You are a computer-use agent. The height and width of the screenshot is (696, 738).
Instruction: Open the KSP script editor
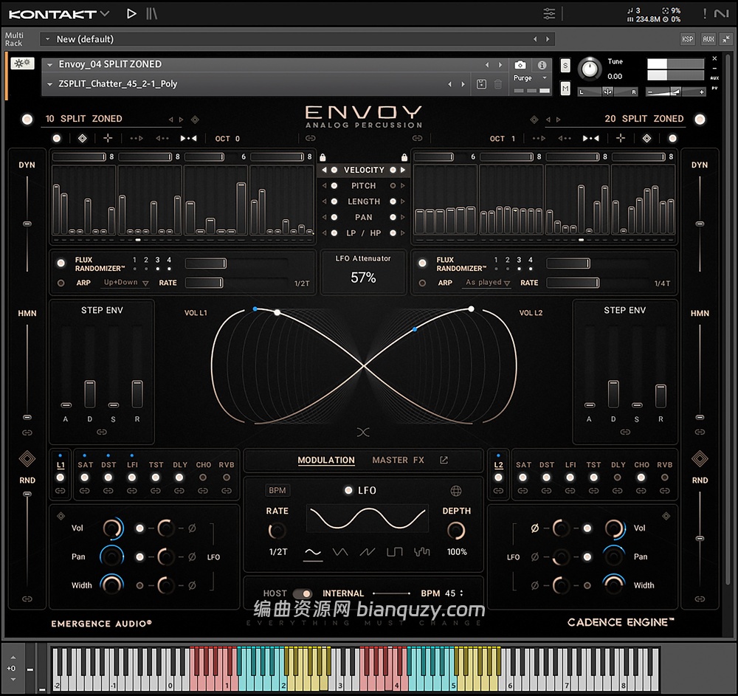point(688,39)
